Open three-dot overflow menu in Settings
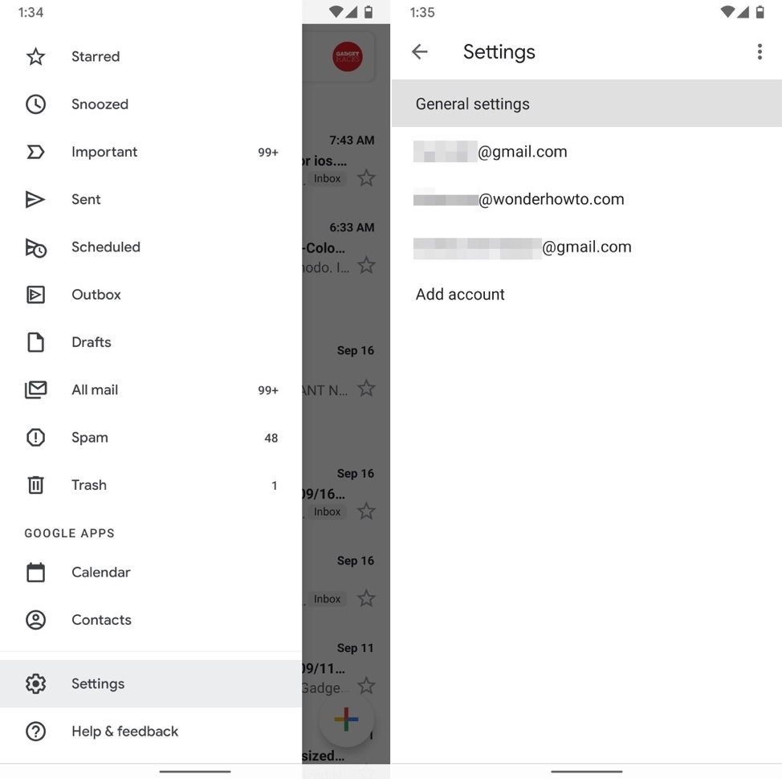 tap(759, 52)
